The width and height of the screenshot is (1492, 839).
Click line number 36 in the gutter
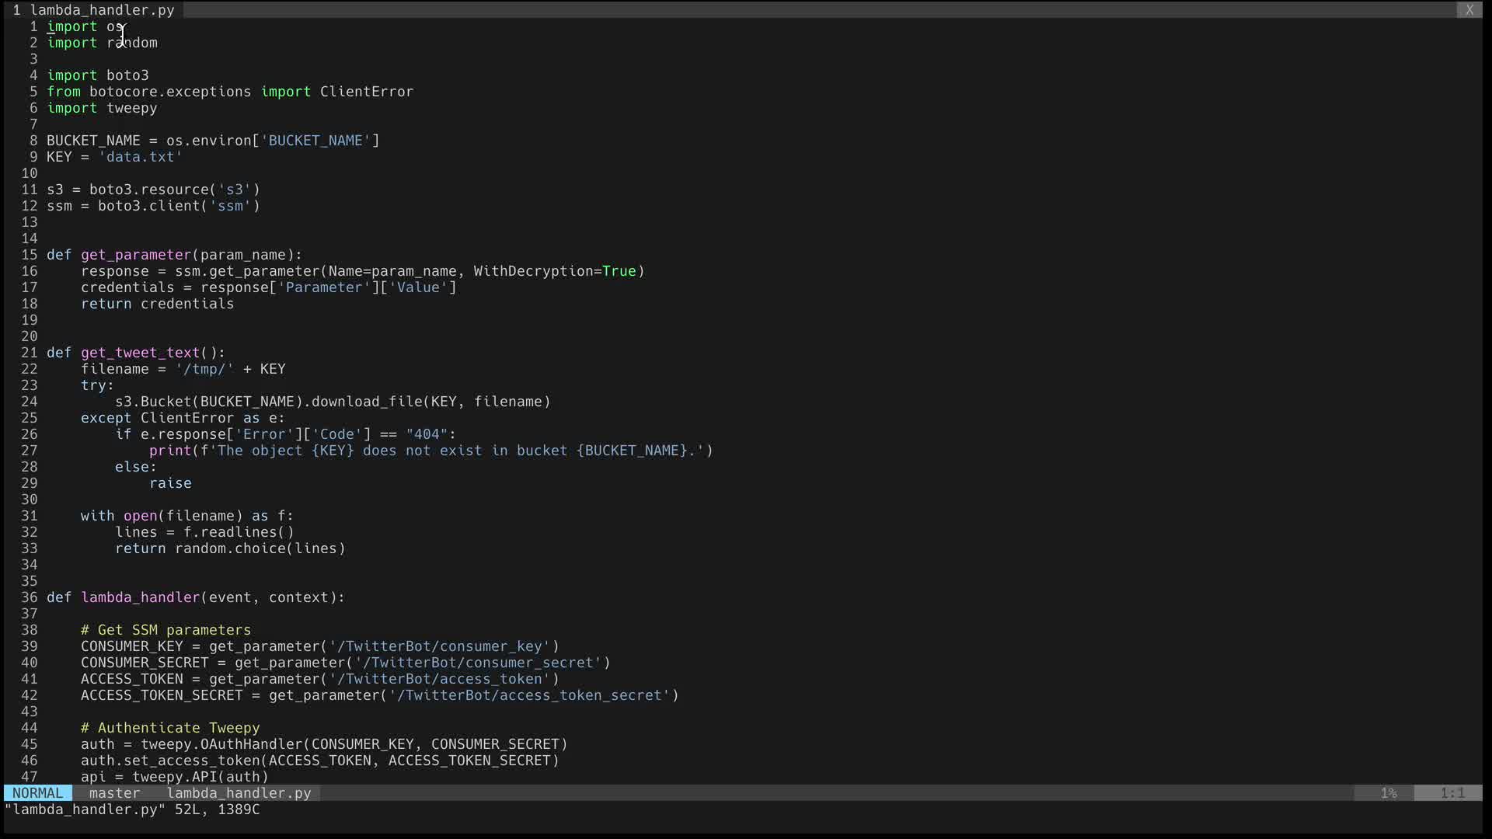point(29,597)
